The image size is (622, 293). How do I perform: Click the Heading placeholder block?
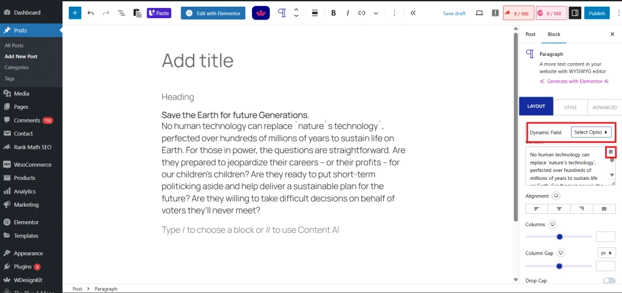tap(178, 97)
